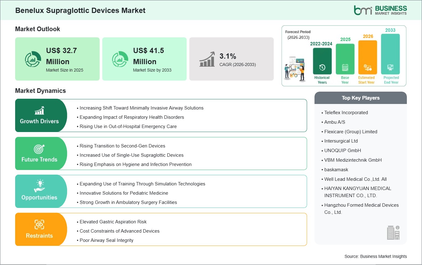Click 'Rising Emphasis on Hygiene and Infection Prevention'
This screenshot has width=422, height=265.
click(136, 164)
